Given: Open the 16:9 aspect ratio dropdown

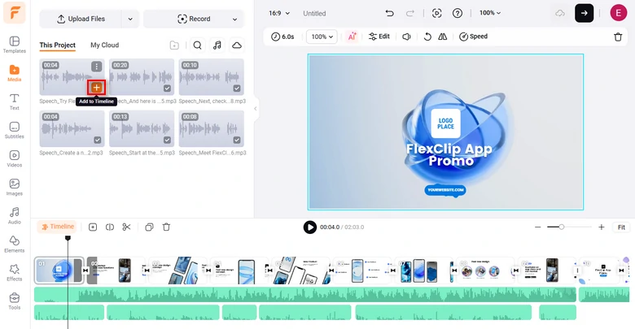Looking at the screenshot, I should [x=279, y=13].
